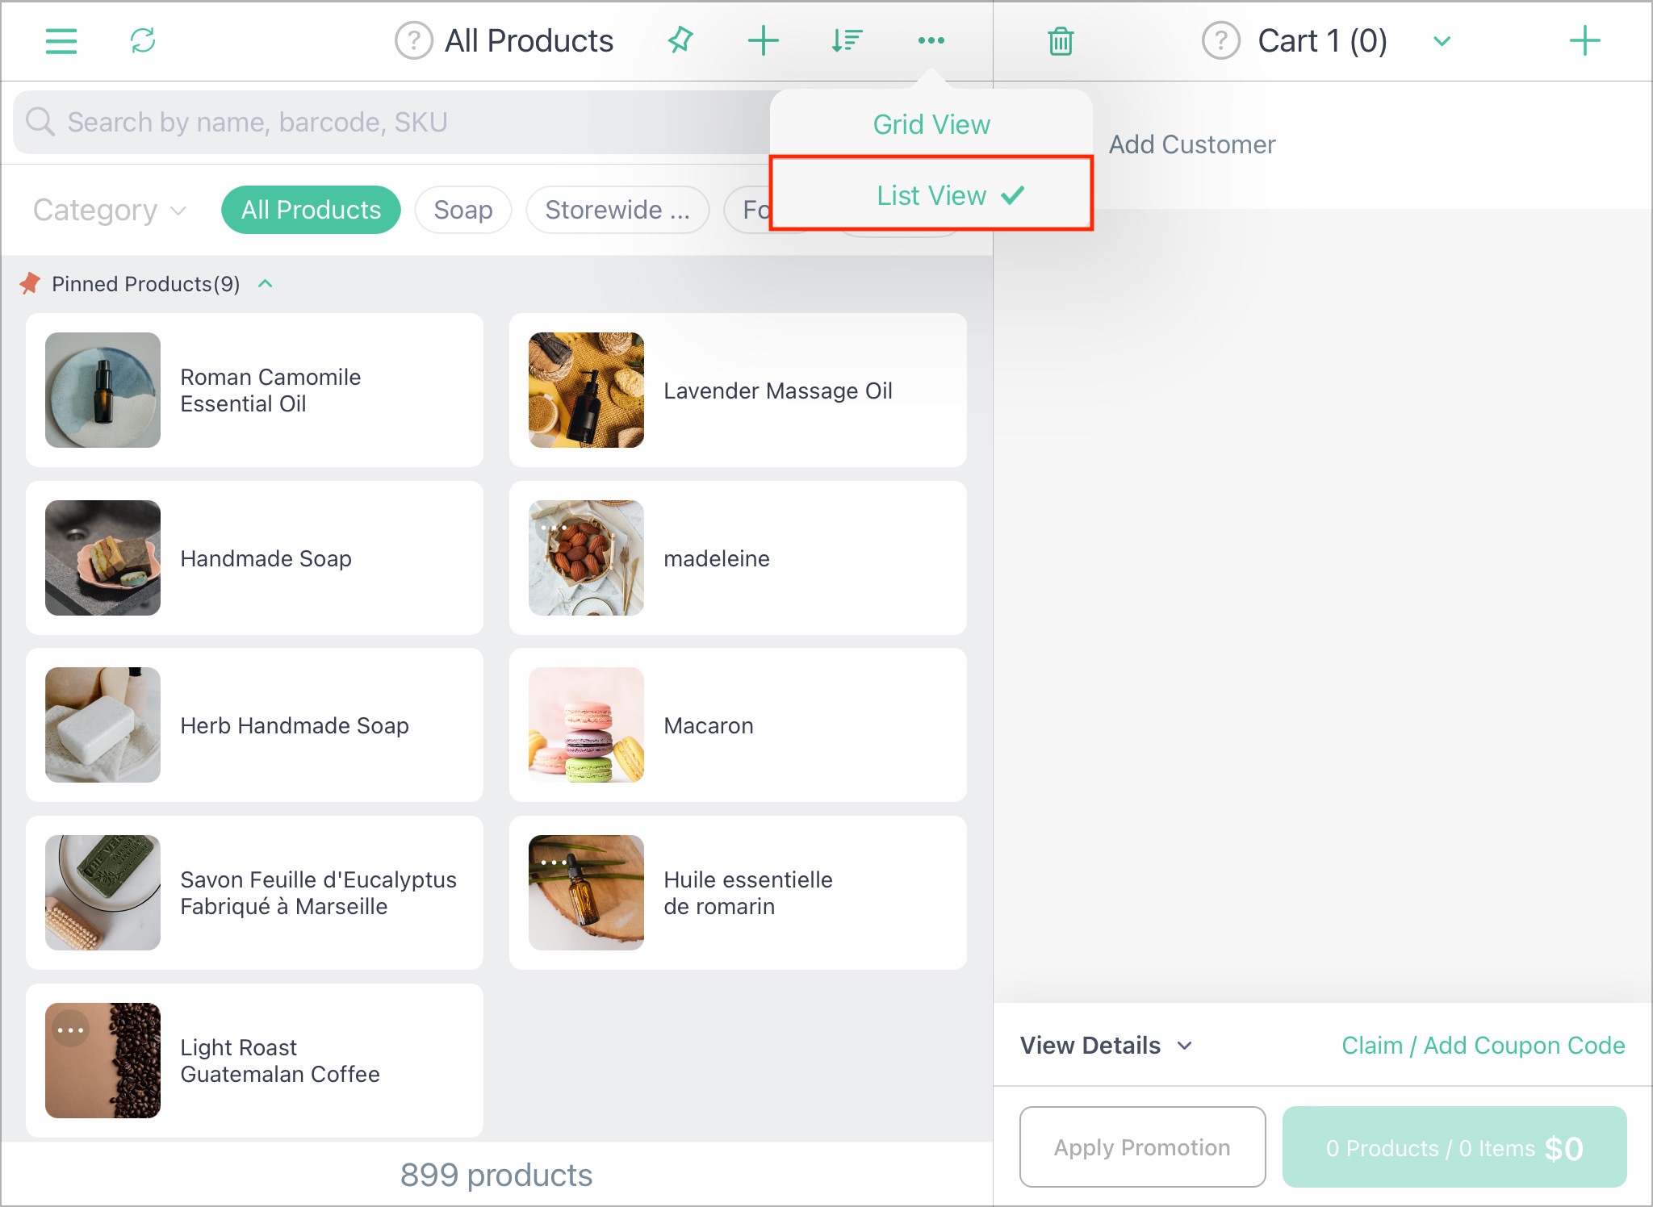Image resolution: width=1653 pixels, height=1207 pixels.
Task: Click Claim / Add Coupon Code link
Action: click(1483, 1046)
